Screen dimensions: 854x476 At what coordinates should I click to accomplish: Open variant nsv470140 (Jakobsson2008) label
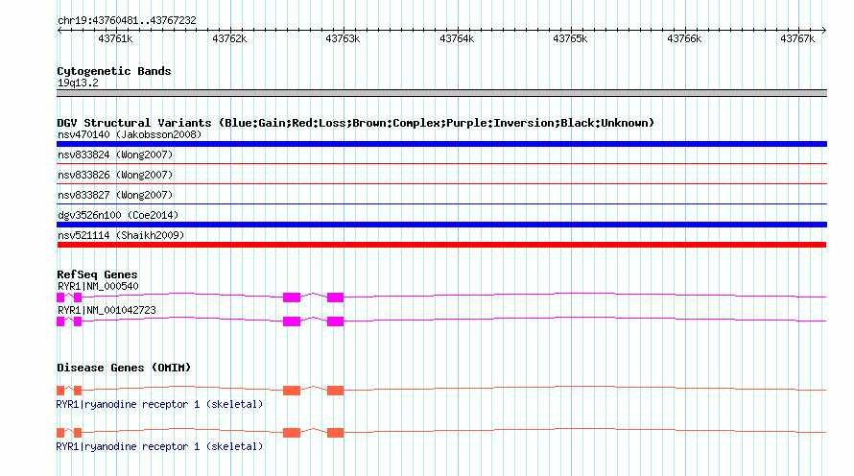tap(130, 134)
